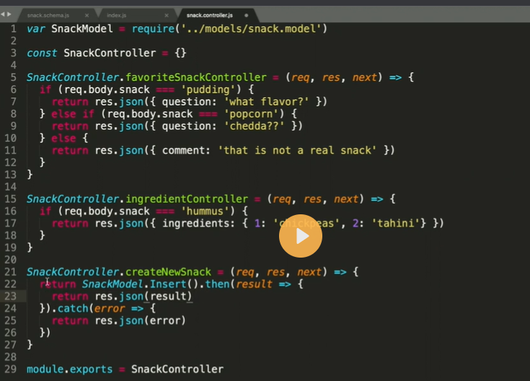Click line number 15 in the gutter
530x381 pixels.
pos(10,198)
